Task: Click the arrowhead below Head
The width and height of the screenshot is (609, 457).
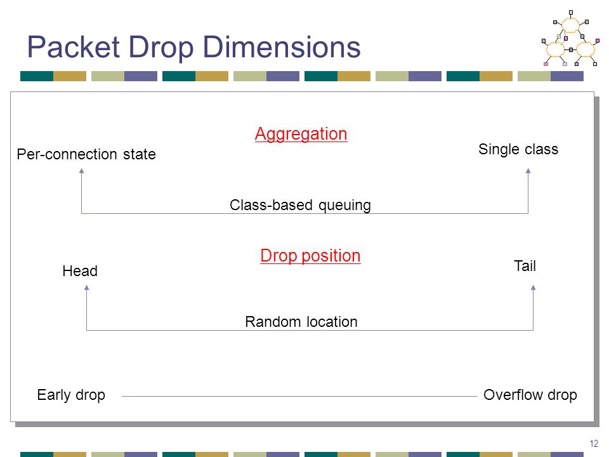Action: pos(87,288)
